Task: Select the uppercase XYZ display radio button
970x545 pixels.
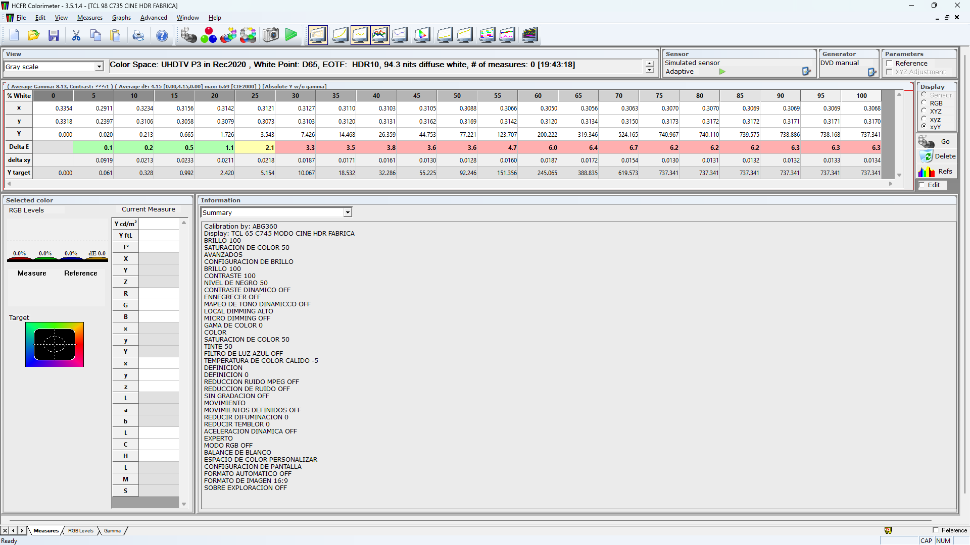Action: point(924,111)
